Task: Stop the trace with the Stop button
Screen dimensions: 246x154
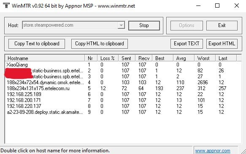Action: (144, 25)
